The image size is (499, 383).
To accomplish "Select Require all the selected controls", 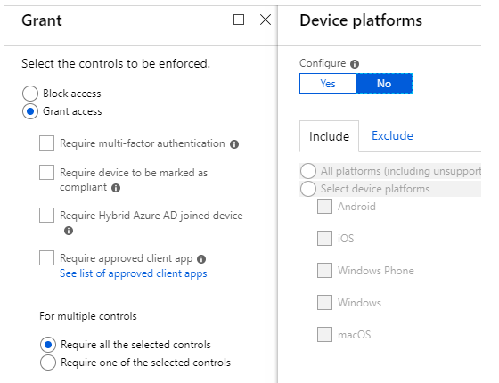I will click(48, 345).
